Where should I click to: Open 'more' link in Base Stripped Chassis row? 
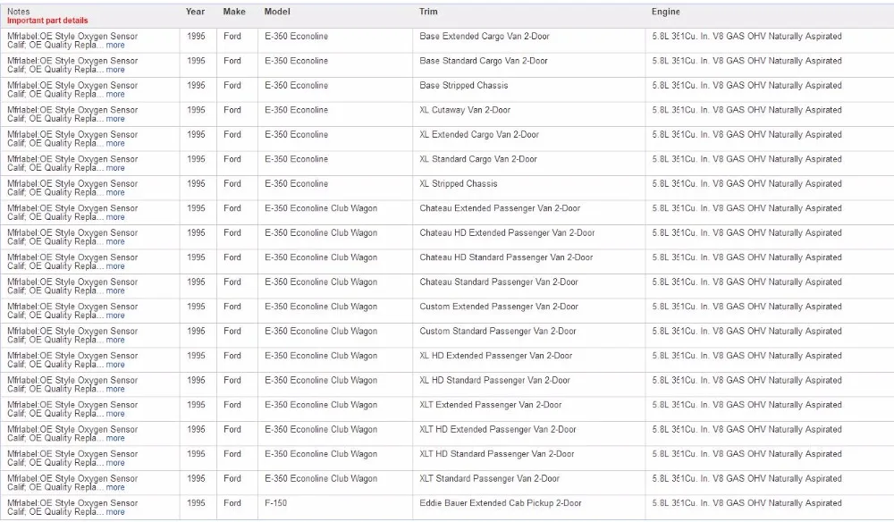pos(115,94)
